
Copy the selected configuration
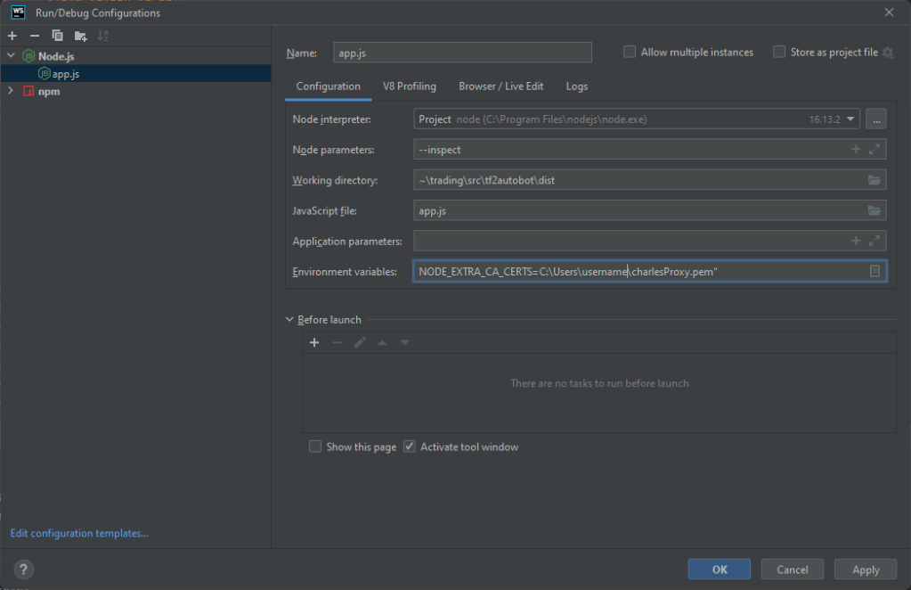[x=55, y=36]
